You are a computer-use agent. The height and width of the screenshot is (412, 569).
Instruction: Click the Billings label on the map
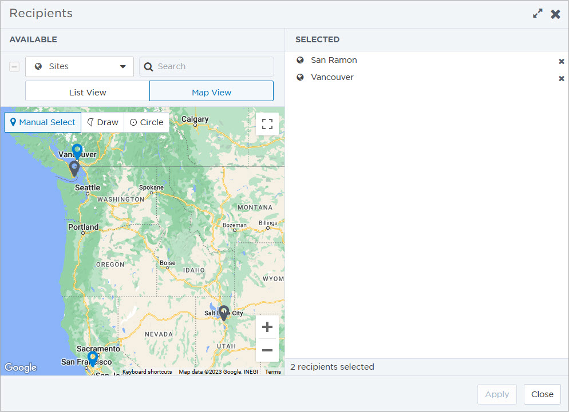pyautogui.click(x=268, y=223)
